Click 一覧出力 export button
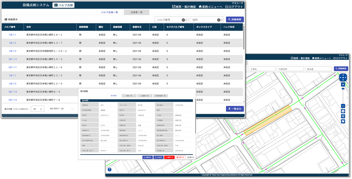Screen dimensions: 352x179 point(235,109)
